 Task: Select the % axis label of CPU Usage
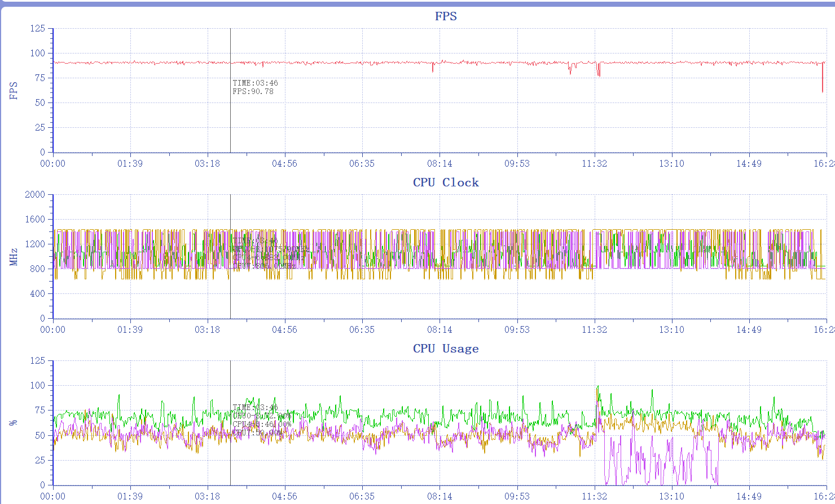[x=14, y=422]
